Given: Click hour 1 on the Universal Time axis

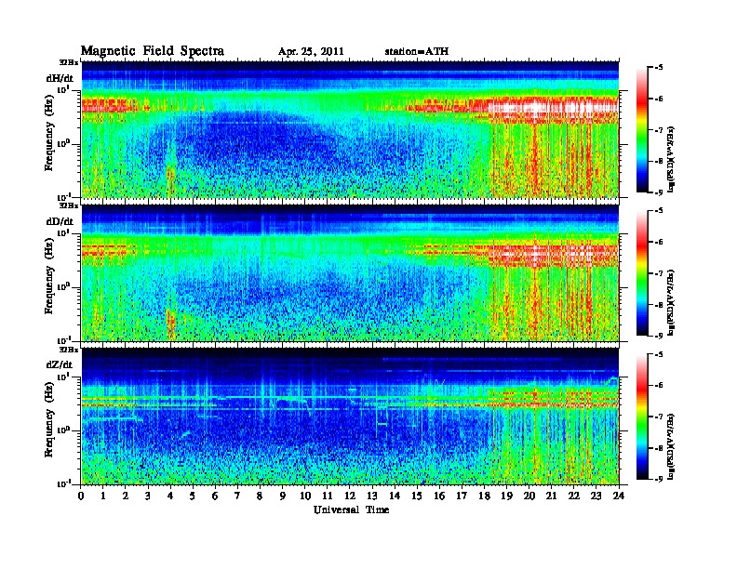Looking at the screenshot, I should 103,496.
